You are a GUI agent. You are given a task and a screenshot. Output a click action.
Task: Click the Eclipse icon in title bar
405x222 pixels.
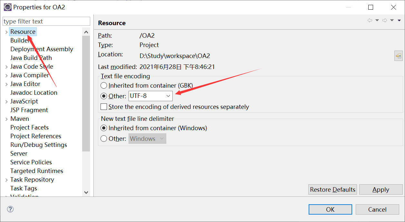point(7,7)
